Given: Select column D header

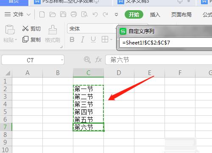Looking at the screenshot, I should (x=119, y=73).
